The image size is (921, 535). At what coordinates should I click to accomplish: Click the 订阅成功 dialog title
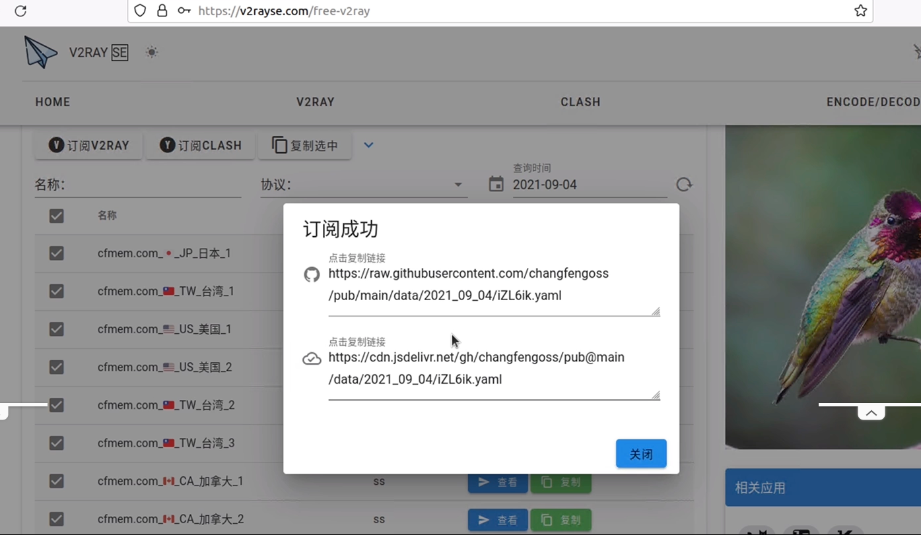[x=341, y=230]
